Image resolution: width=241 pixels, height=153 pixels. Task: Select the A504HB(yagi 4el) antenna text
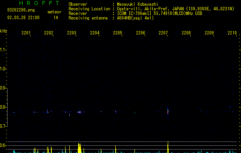tap(135, 18)
